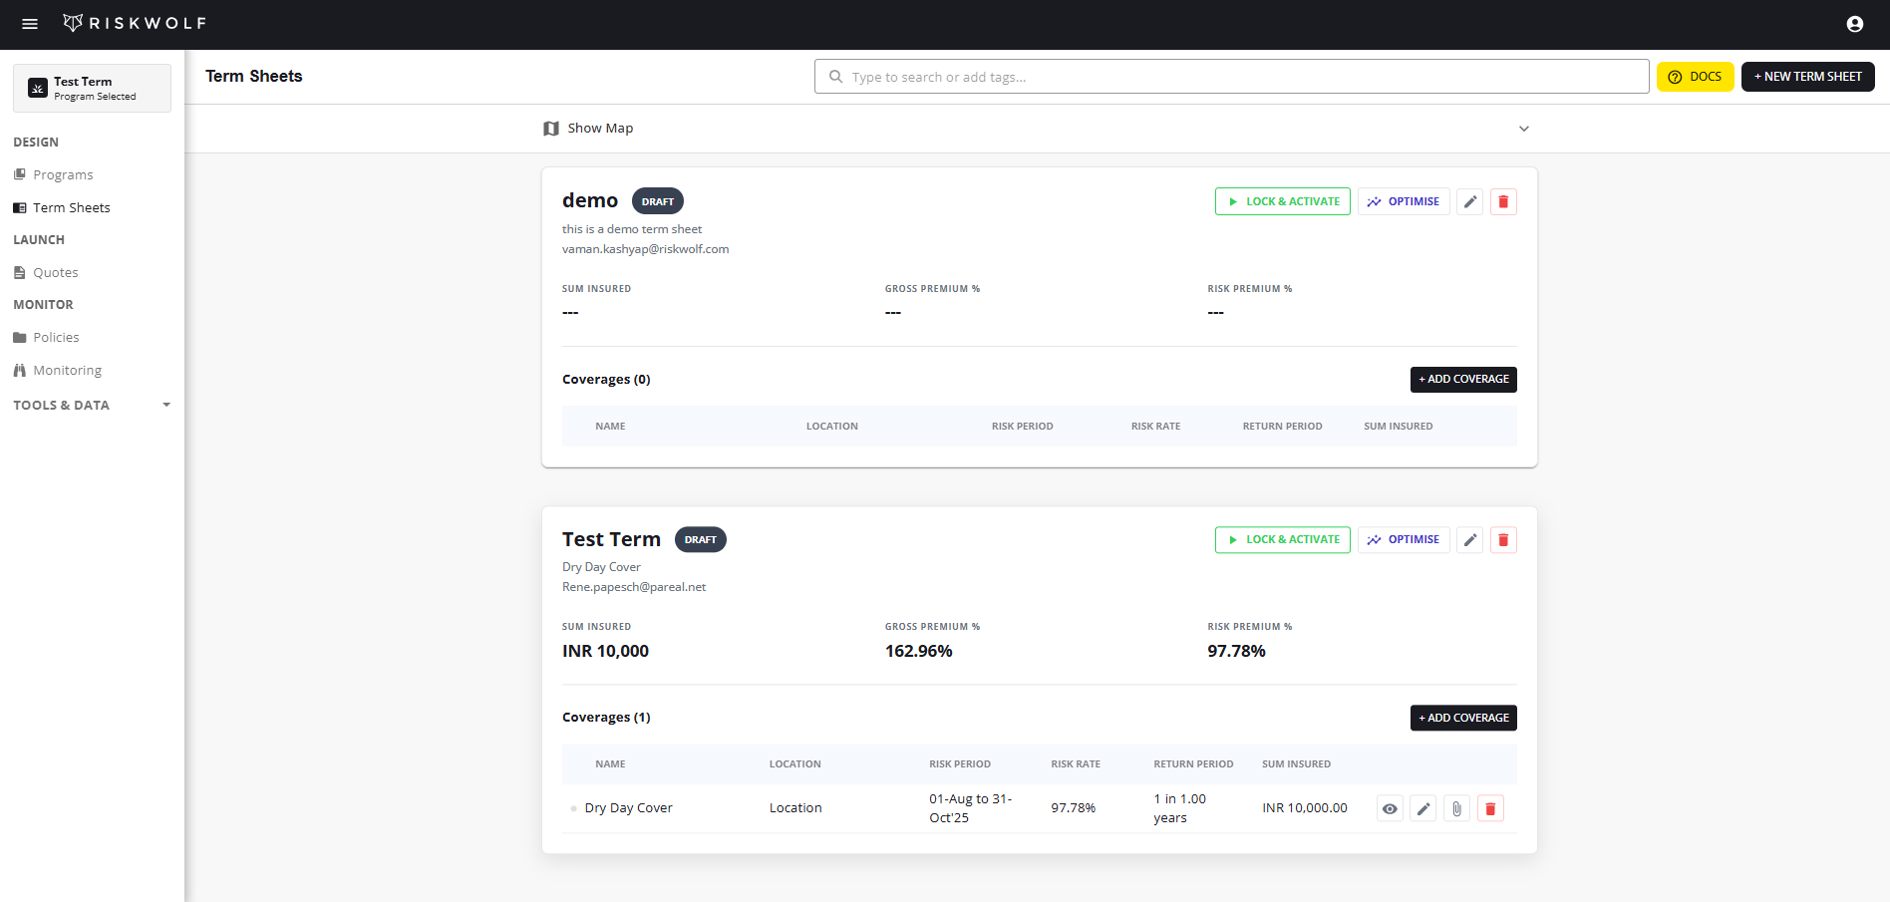The height and width of the screenshot is (902, 1890).
Task: Navigate to Monitoring in sidebar
Action: 67,370
